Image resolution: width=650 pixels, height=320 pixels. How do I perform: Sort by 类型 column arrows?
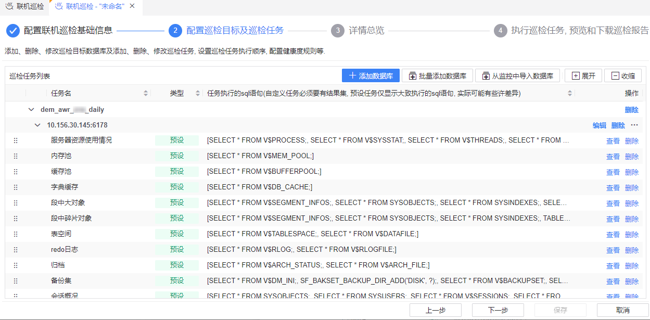[x=198, y=93]
